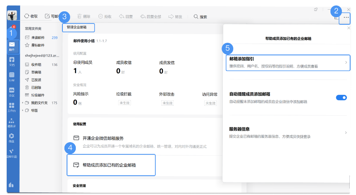Open the 日程 (Calendar) sidebar icon

tap(12, 76)
